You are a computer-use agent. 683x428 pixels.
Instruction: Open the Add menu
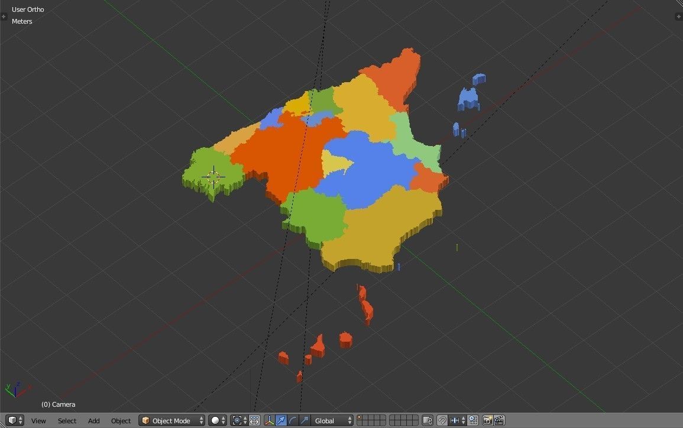coord(93,421)
